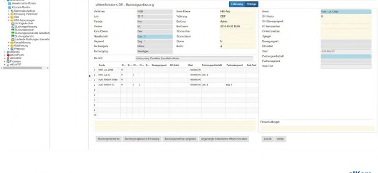
Task: Click the Prozesse icon under elKomKONS
Action: pos(12,49)
